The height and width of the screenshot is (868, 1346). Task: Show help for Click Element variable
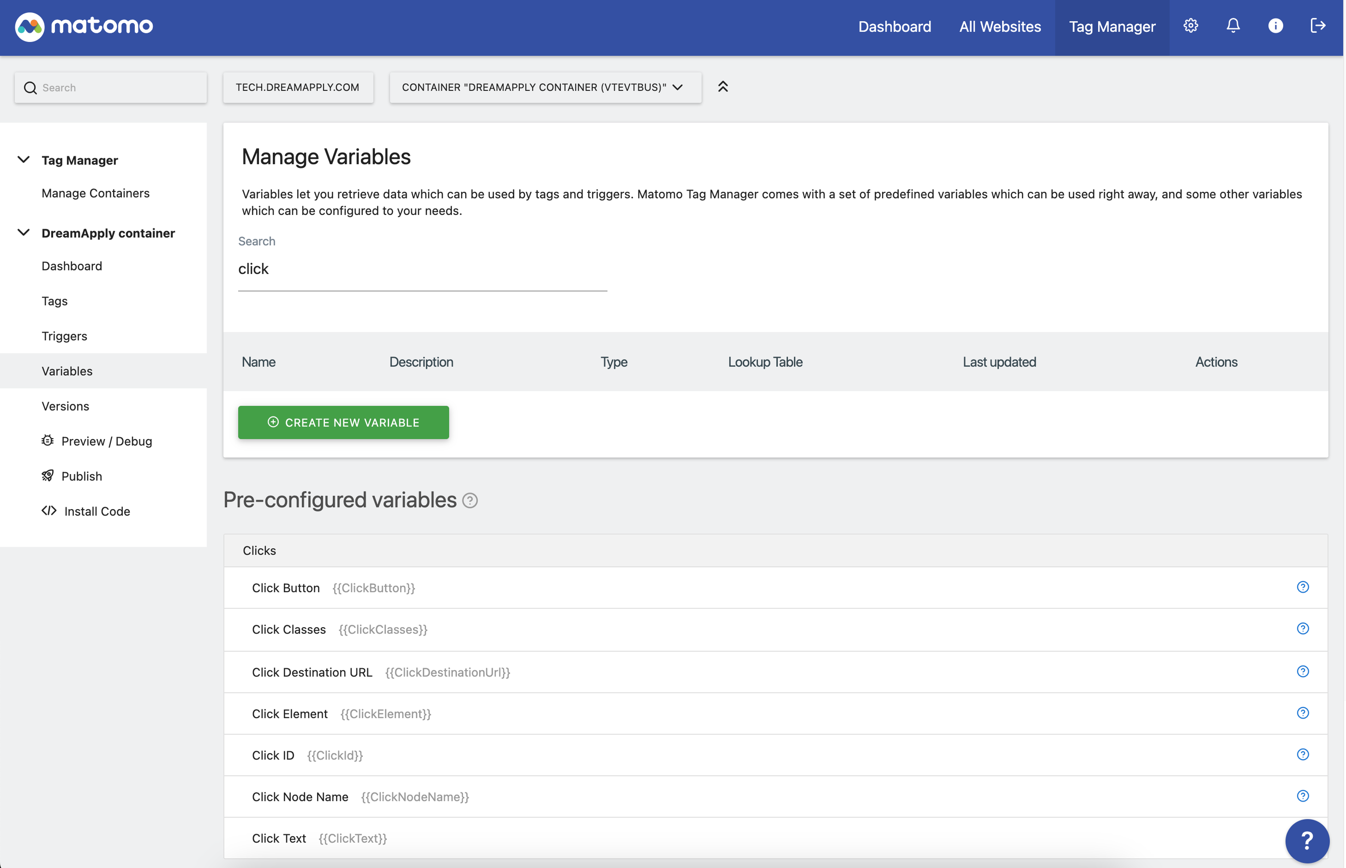pos(1303,713)
